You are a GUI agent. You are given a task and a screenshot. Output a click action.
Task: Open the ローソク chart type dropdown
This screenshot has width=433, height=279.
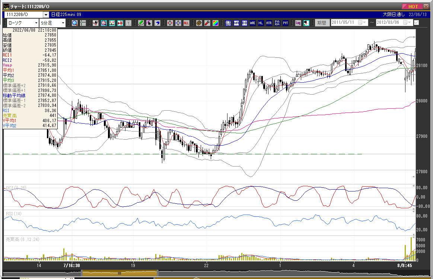coord(36,23)
